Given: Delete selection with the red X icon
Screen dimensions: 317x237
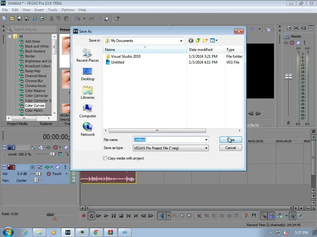Looking at the screenshot, I should (x=199, y=216).
